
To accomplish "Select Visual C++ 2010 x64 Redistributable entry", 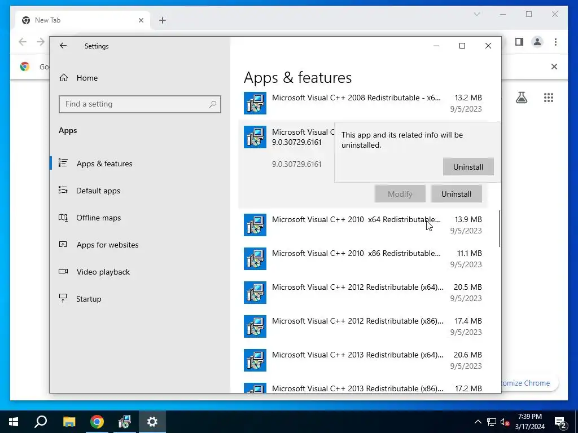I will 363,225.
